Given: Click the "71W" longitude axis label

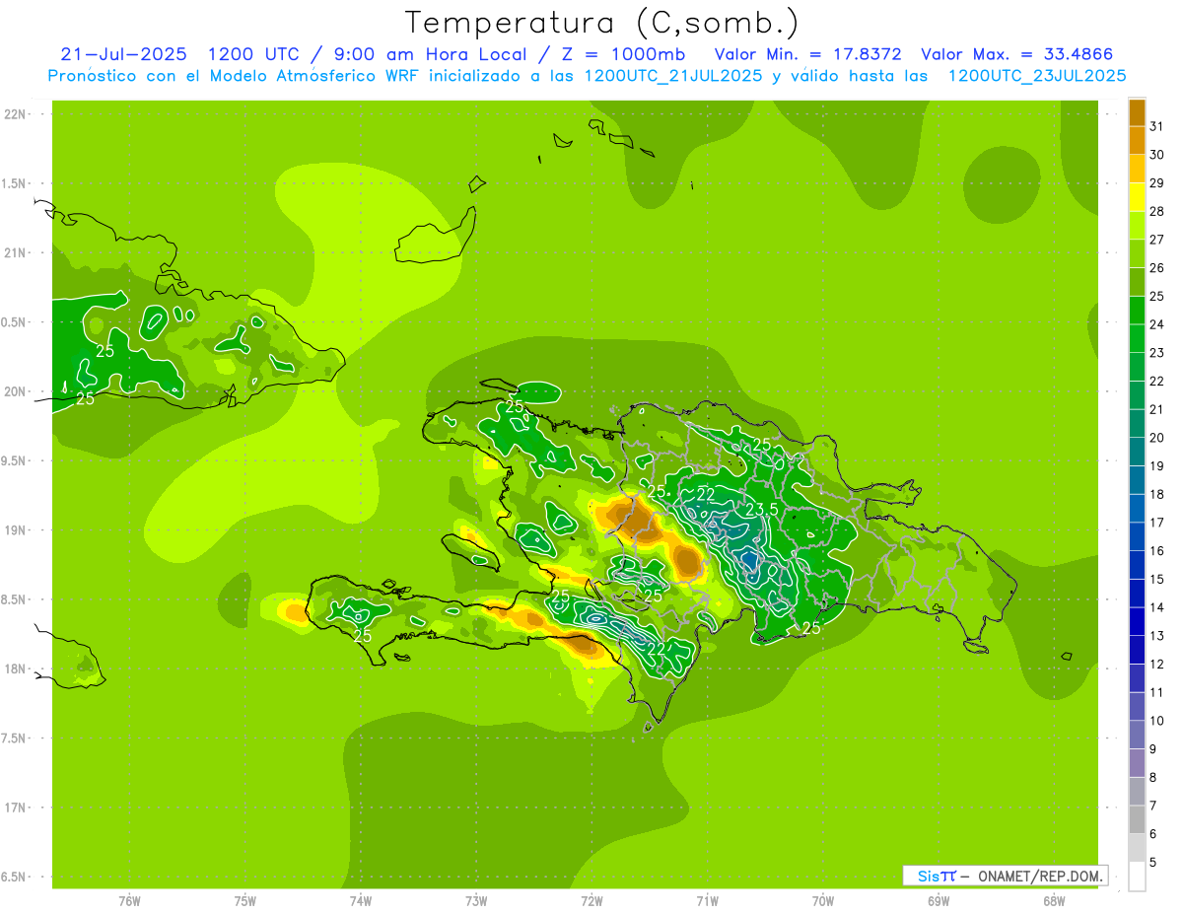Looking at the screenshot, I should [x=707, y=901].
